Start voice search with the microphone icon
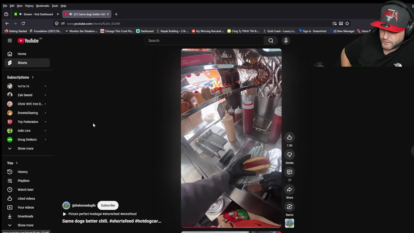Image resolution: width=414 pixels, height=233 pixels. (286, 40)
